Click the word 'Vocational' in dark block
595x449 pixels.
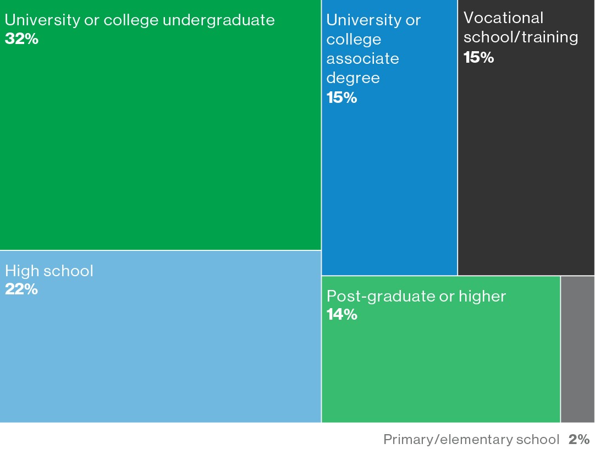(x=503, y=18)
